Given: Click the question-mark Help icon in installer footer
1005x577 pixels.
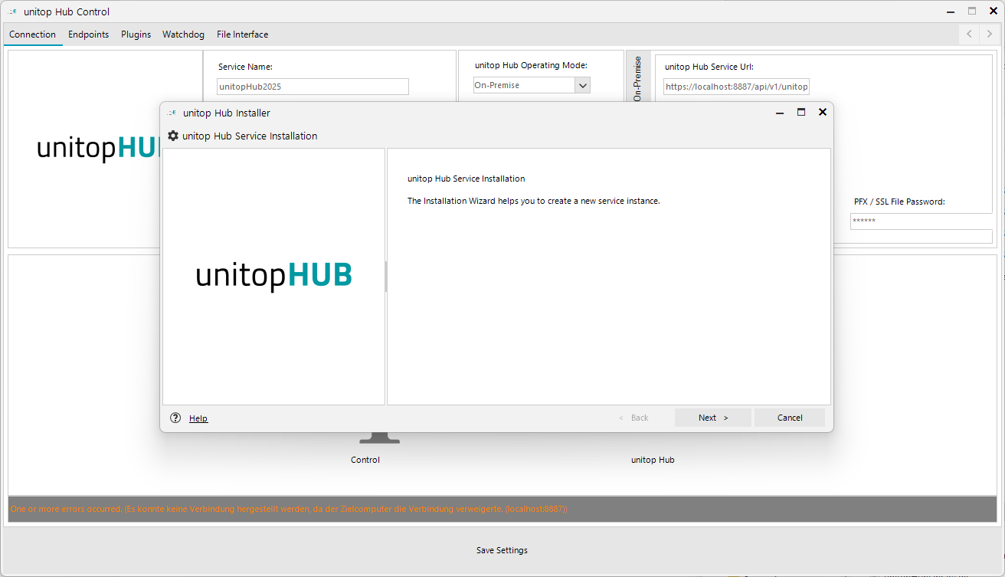Looking at the screenshot, I should pos(175,418).
